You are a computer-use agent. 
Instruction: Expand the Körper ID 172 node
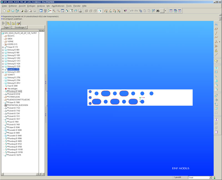[3, 47]
